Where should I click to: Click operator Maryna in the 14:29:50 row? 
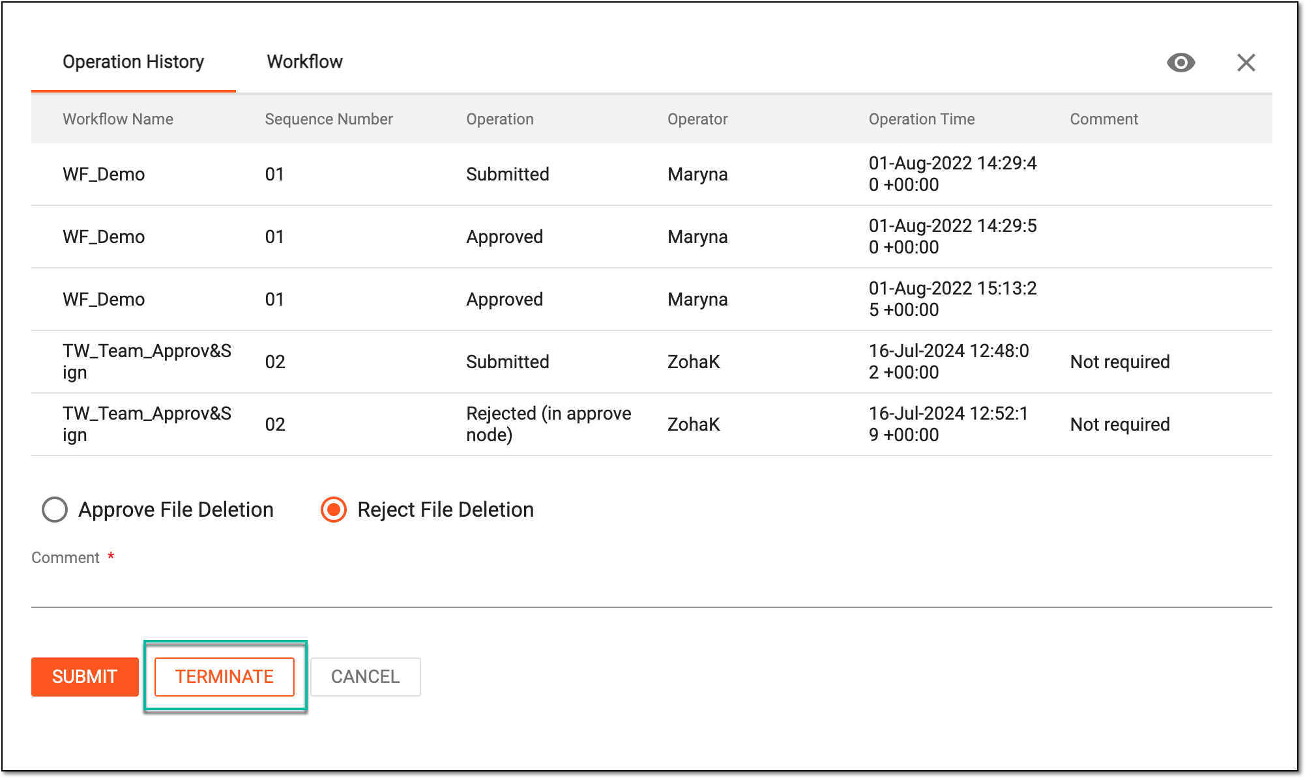point(697,237)
